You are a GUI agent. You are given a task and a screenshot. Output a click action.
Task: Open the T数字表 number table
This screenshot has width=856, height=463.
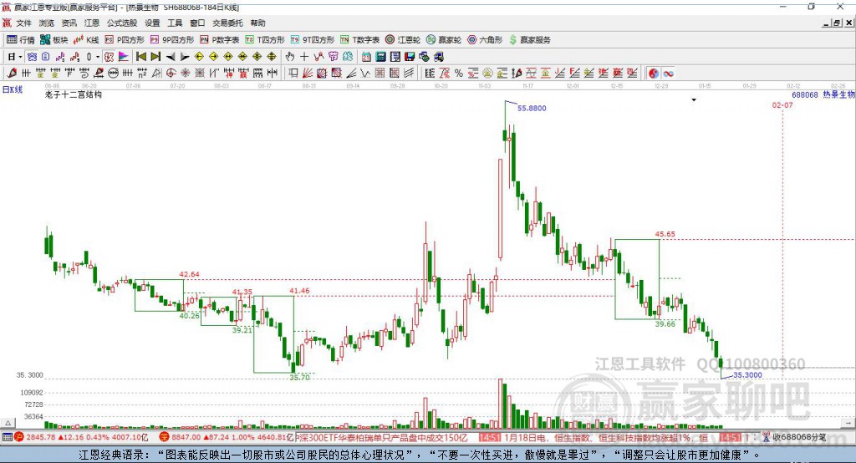pyautogui.click(x=359, y=40)
